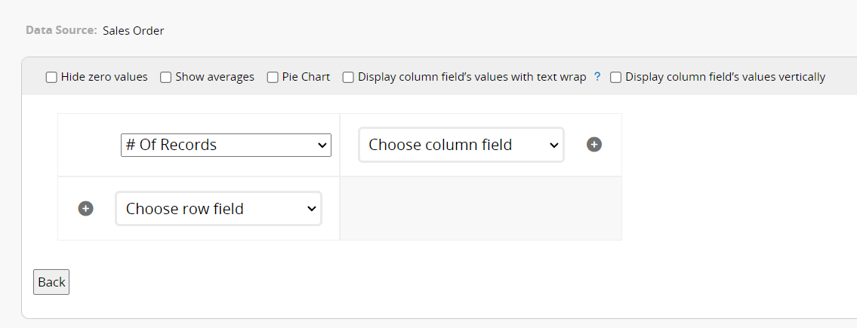This screenshot has width=857, height=328.
Task: Enable the Hide zero values checkbox
Action: (51, 77)
